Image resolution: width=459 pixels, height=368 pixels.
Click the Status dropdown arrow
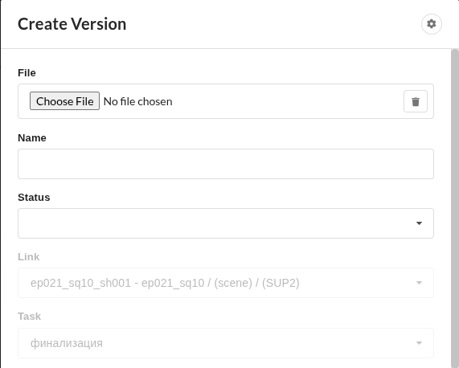(419, 223)
